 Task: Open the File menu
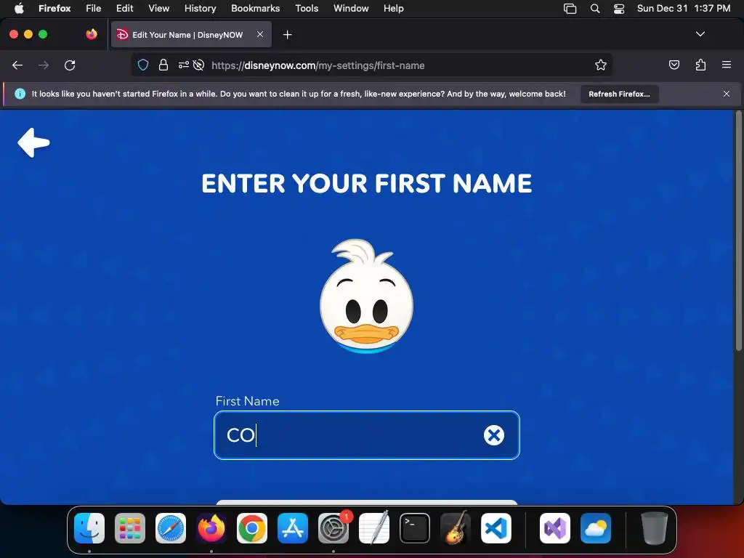(93, 8)
